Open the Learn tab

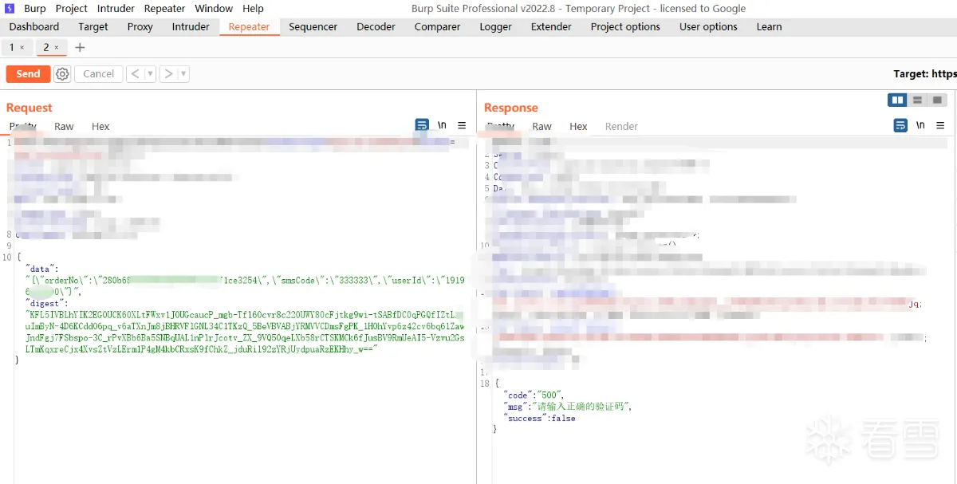(x=769, y=26)
